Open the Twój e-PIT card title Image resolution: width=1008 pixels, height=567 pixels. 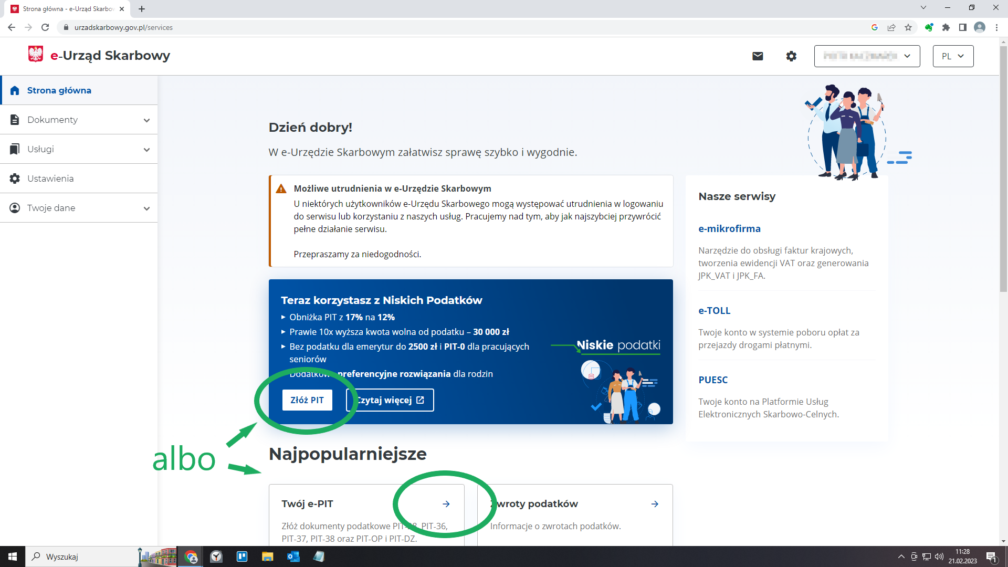click(x=307, y=504)
